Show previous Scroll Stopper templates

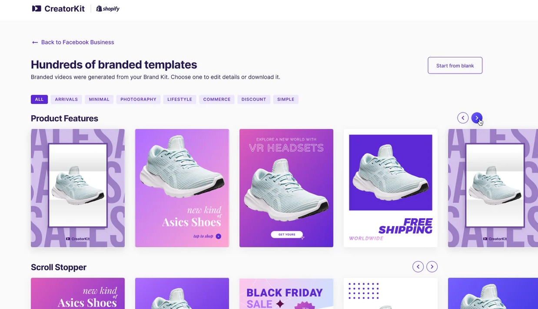point(418,267)
